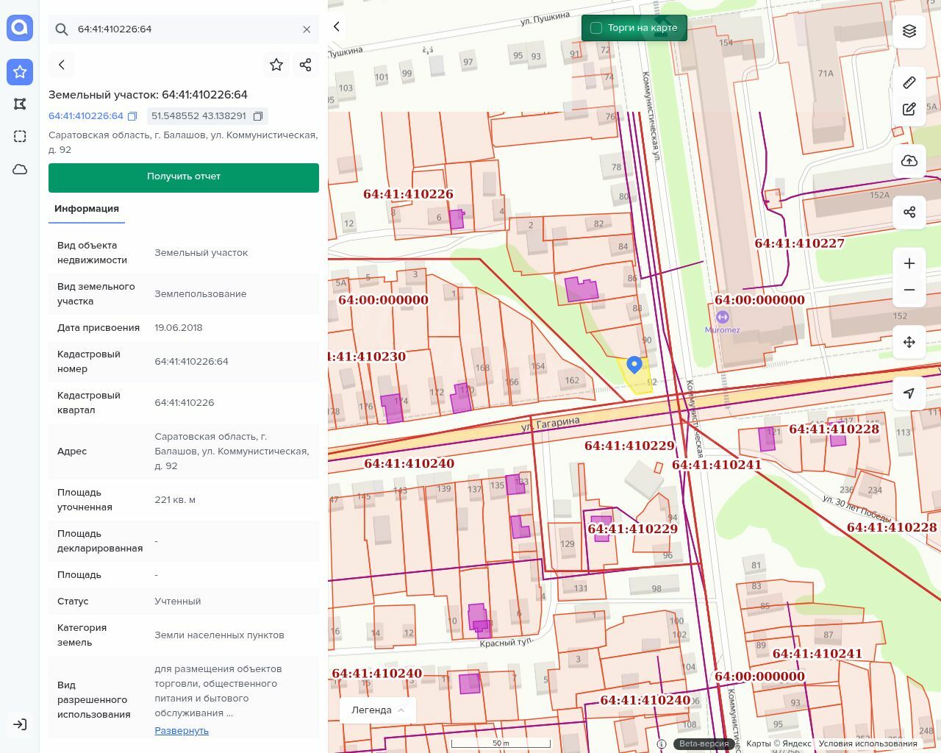
Task: Zoom out on the map
Action: click(909, 290)
